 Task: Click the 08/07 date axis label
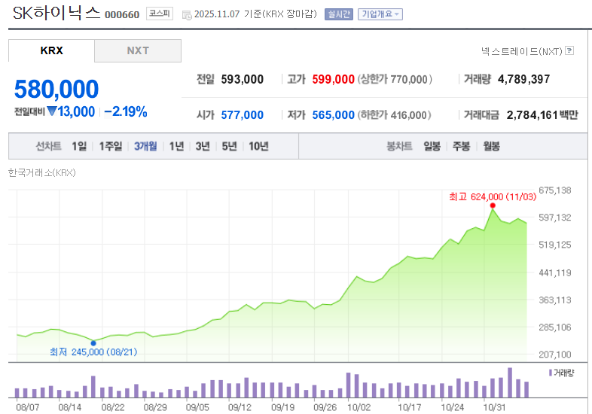pos(28,407)
